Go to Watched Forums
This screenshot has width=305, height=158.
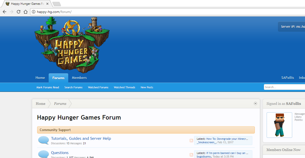98,87
